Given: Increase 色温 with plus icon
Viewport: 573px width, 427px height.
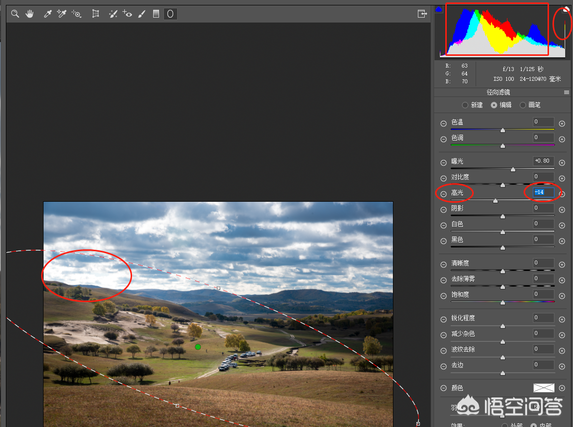Looking at the screenshot, I should 562,123.
